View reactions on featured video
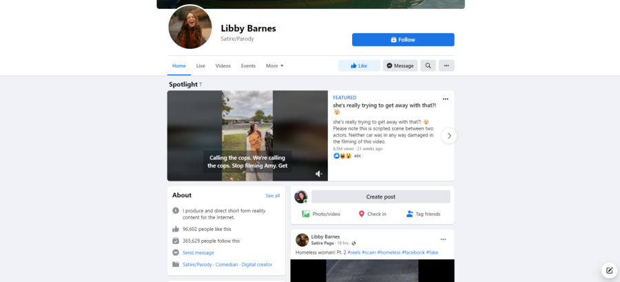The image size is (620, 282). pyautogui.click(x=347, y=156)
